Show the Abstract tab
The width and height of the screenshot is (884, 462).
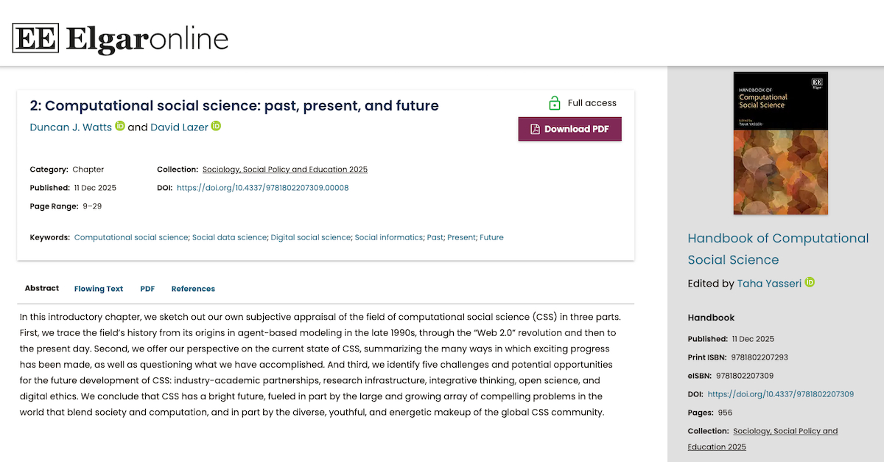point(42,289)
